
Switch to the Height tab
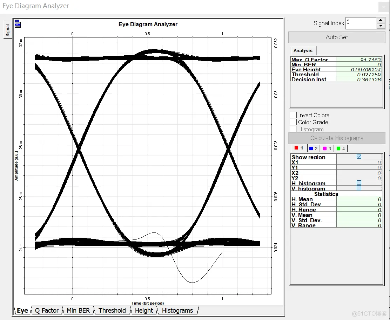pyautogui.click(x=144, y=311)
